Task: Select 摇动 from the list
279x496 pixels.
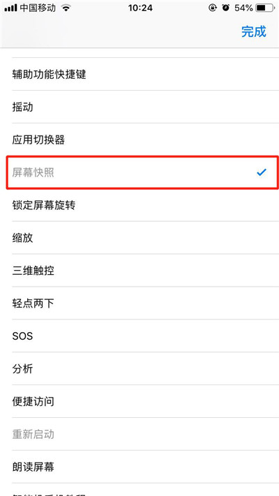Action: [x=139, y=107]
